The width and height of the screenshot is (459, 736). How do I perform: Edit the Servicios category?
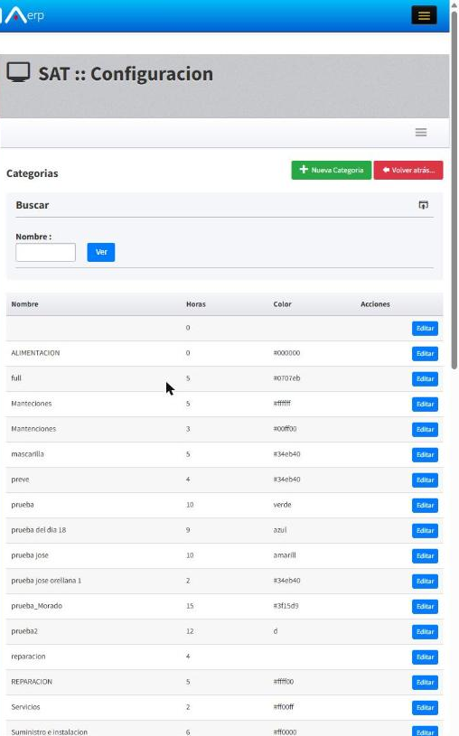[425, 708]
